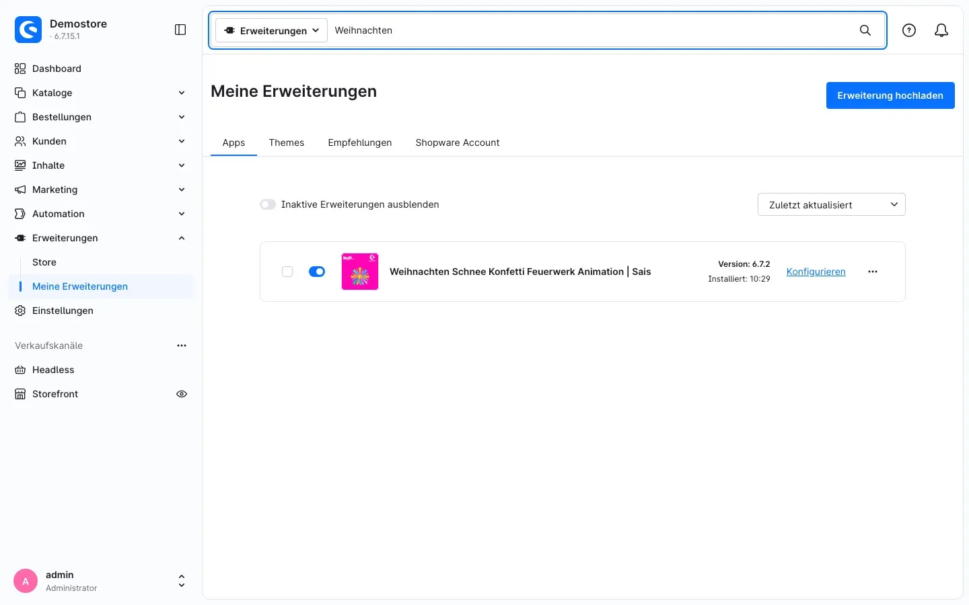Click the Kataloge icon in sidebar

[20, 93]
